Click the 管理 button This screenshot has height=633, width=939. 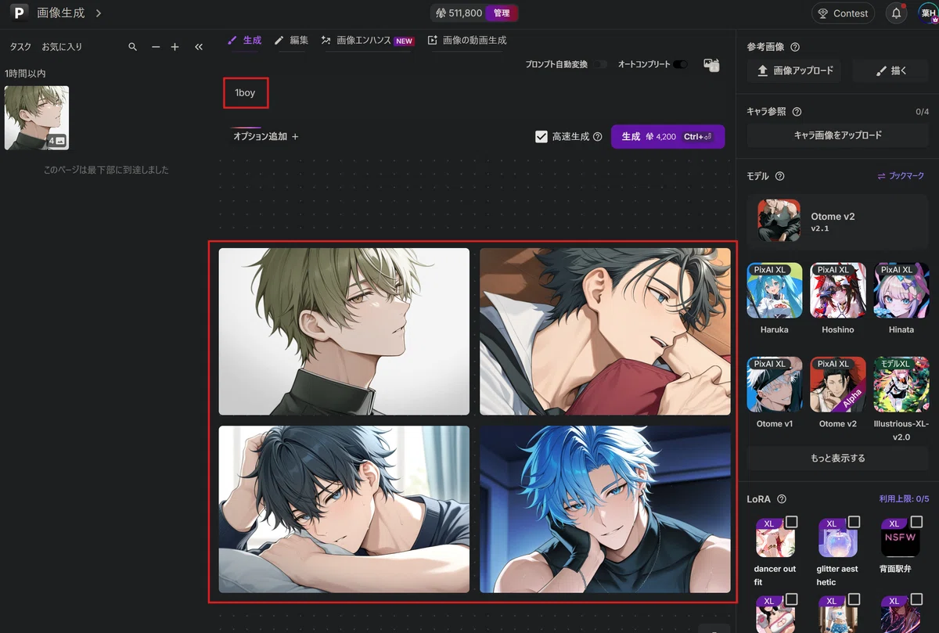pos(502,13)
